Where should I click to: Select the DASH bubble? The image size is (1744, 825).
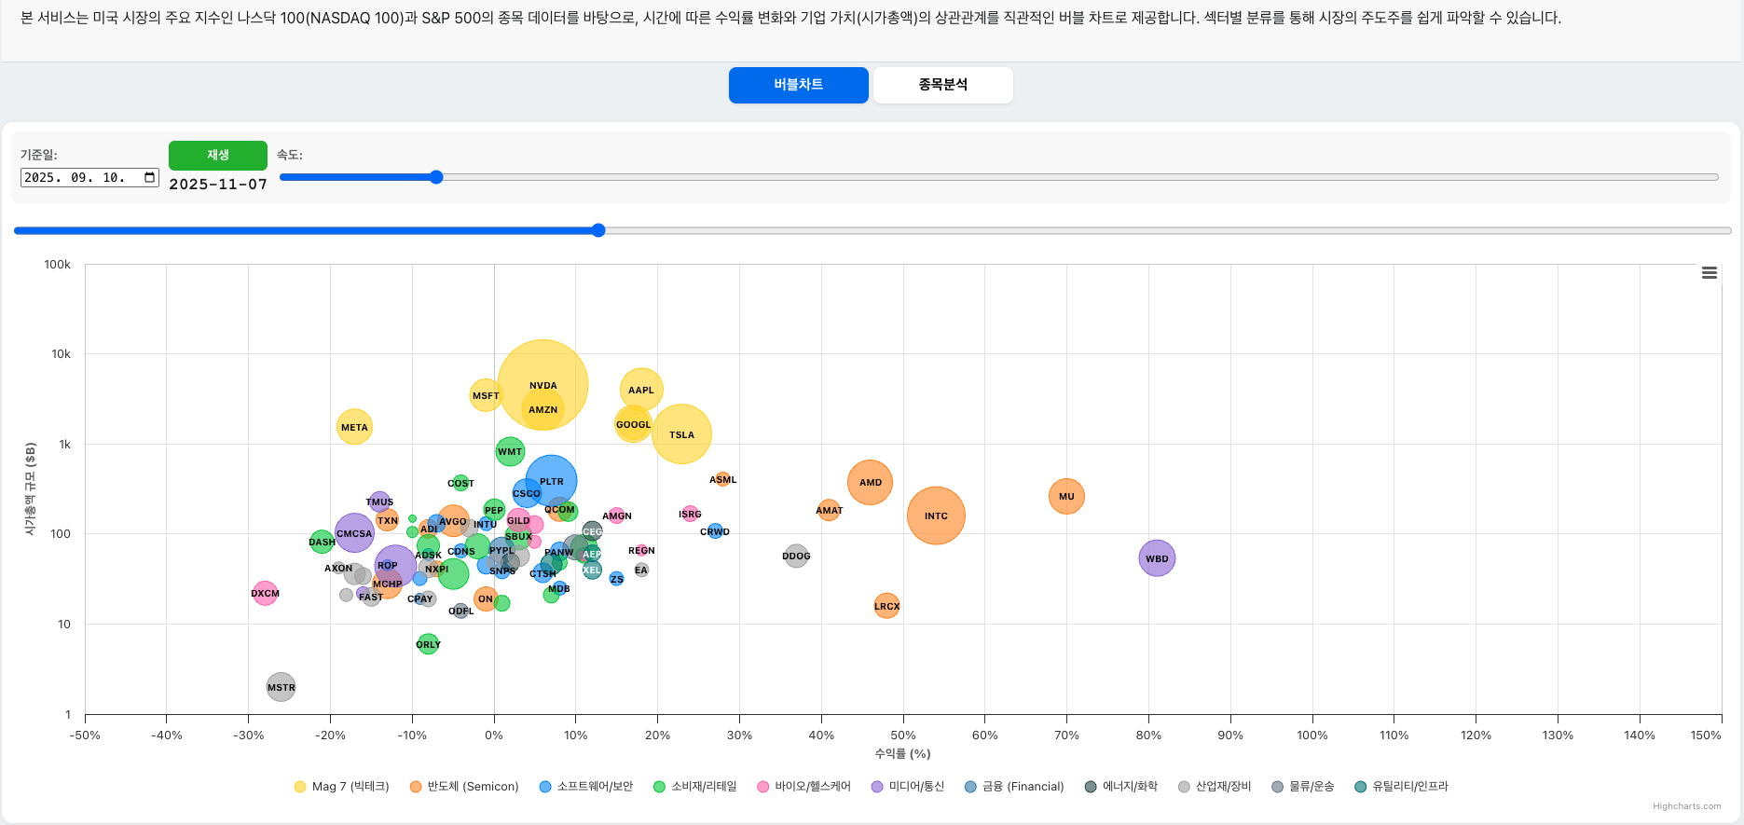pyautogui.click(x=322, y=542)
